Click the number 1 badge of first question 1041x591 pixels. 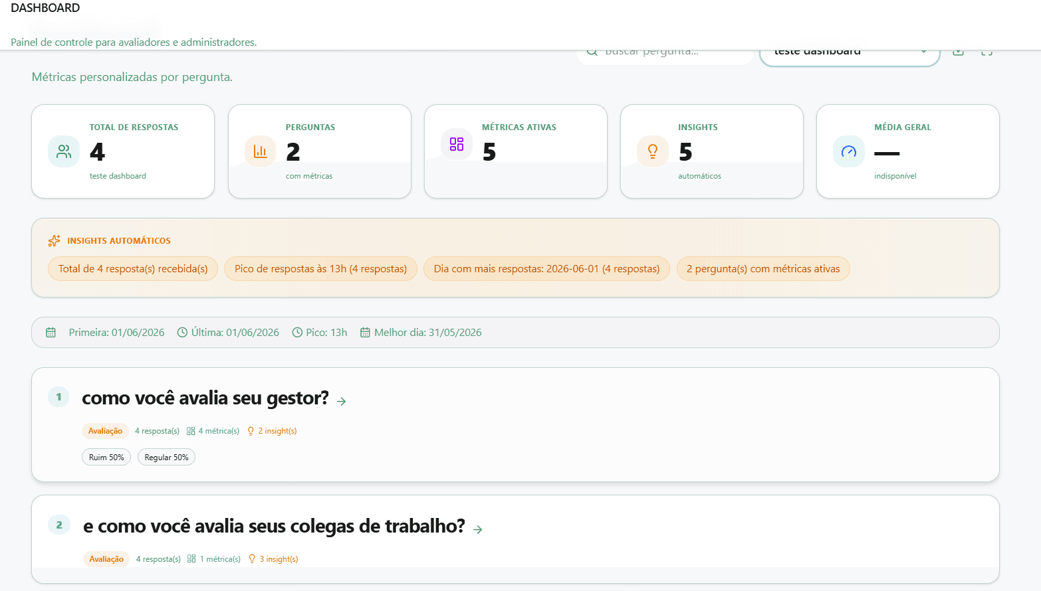[x=58, y=396]
